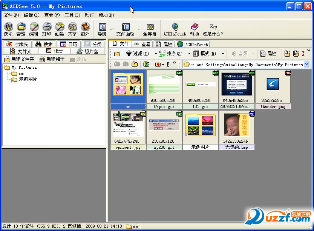Open the 编辑 (Edit) tool icon
Viewport: 314px width, 231px height.
click(x=34, y=27)
